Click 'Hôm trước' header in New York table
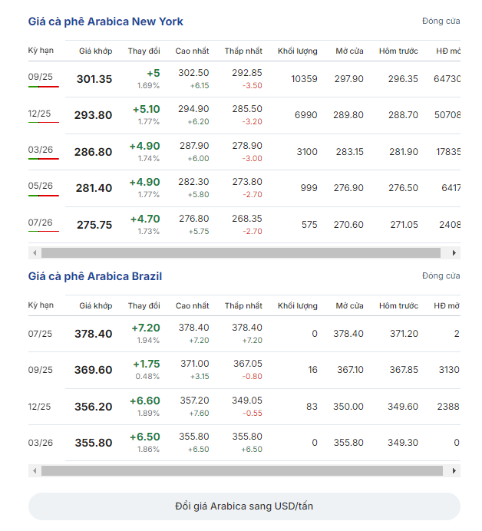Viewport: 482px width, 531px height. pos(398,51)
